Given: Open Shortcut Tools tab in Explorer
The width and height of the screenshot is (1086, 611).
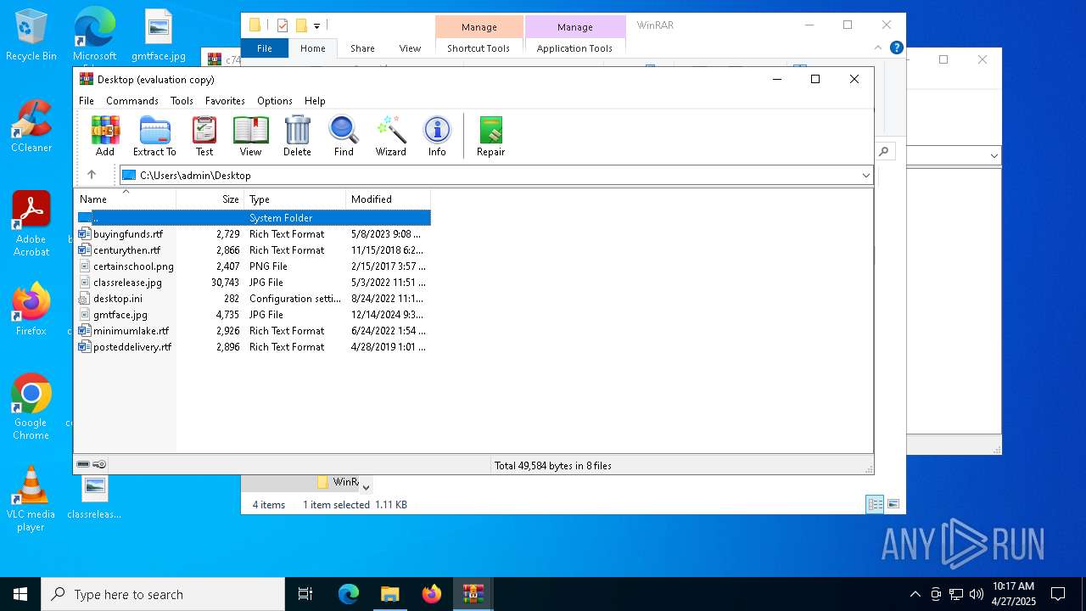Looking at the screenshot, I should coord(479,48).
